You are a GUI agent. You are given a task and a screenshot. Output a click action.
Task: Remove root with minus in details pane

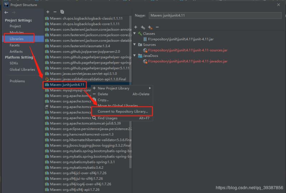coord(157,27)
